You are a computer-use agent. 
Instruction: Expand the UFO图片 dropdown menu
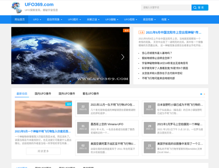coord(74,19)
